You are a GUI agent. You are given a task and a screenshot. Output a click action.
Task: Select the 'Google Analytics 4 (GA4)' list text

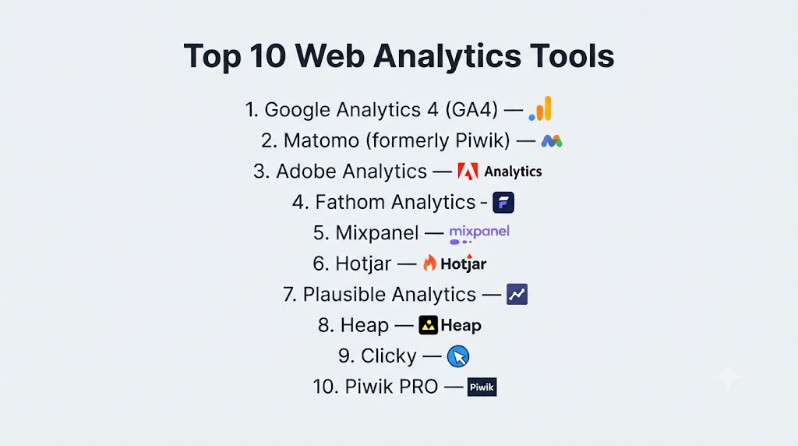click(380, 110)
